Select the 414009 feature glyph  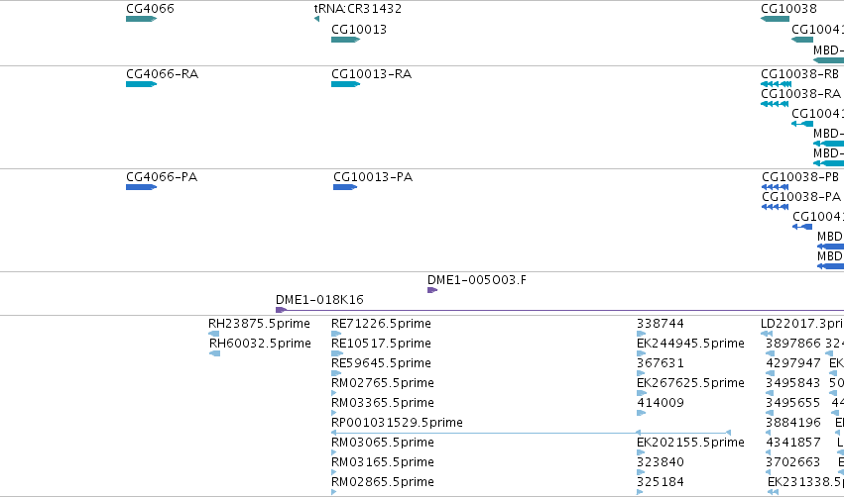pos(641,413)
